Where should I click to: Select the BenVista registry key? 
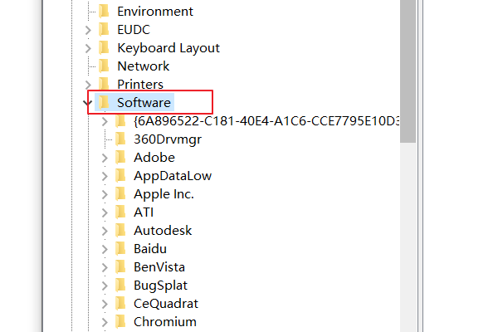tap(159, 266)
